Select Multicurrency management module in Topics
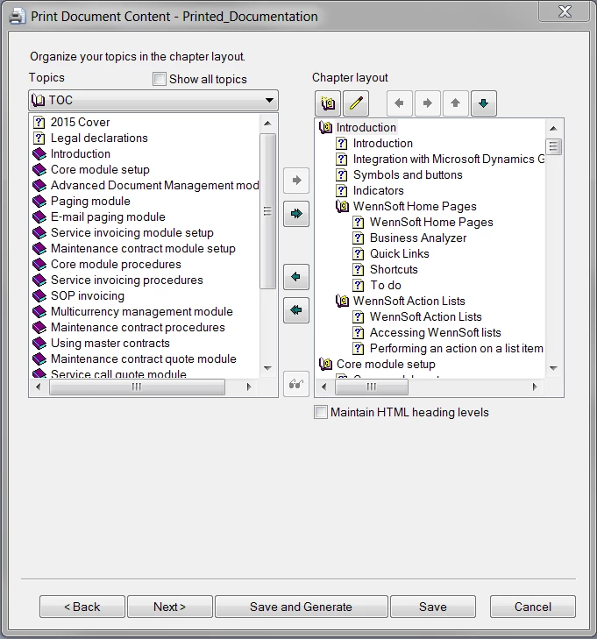Image resolution: width=597 pixels, height=639 pixels. click(142, 312)
